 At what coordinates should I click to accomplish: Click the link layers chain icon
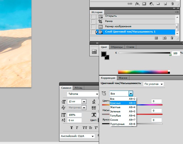coord(130,4)
